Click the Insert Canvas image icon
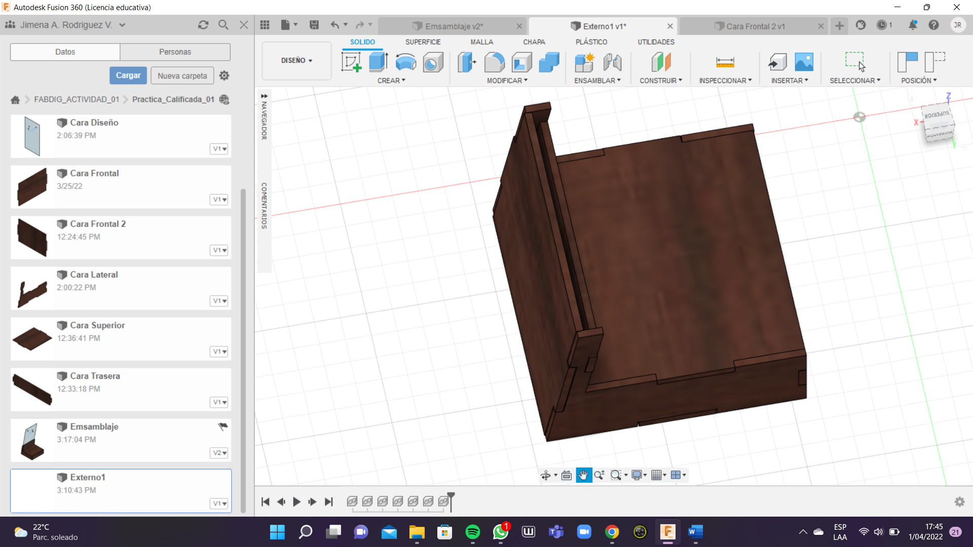973x547 pixels. 804,62
